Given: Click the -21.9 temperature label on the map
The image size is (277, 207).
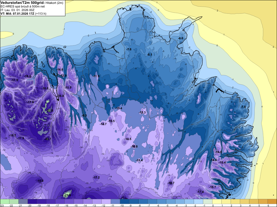Looking at the screenshot, I should (67, 195).
